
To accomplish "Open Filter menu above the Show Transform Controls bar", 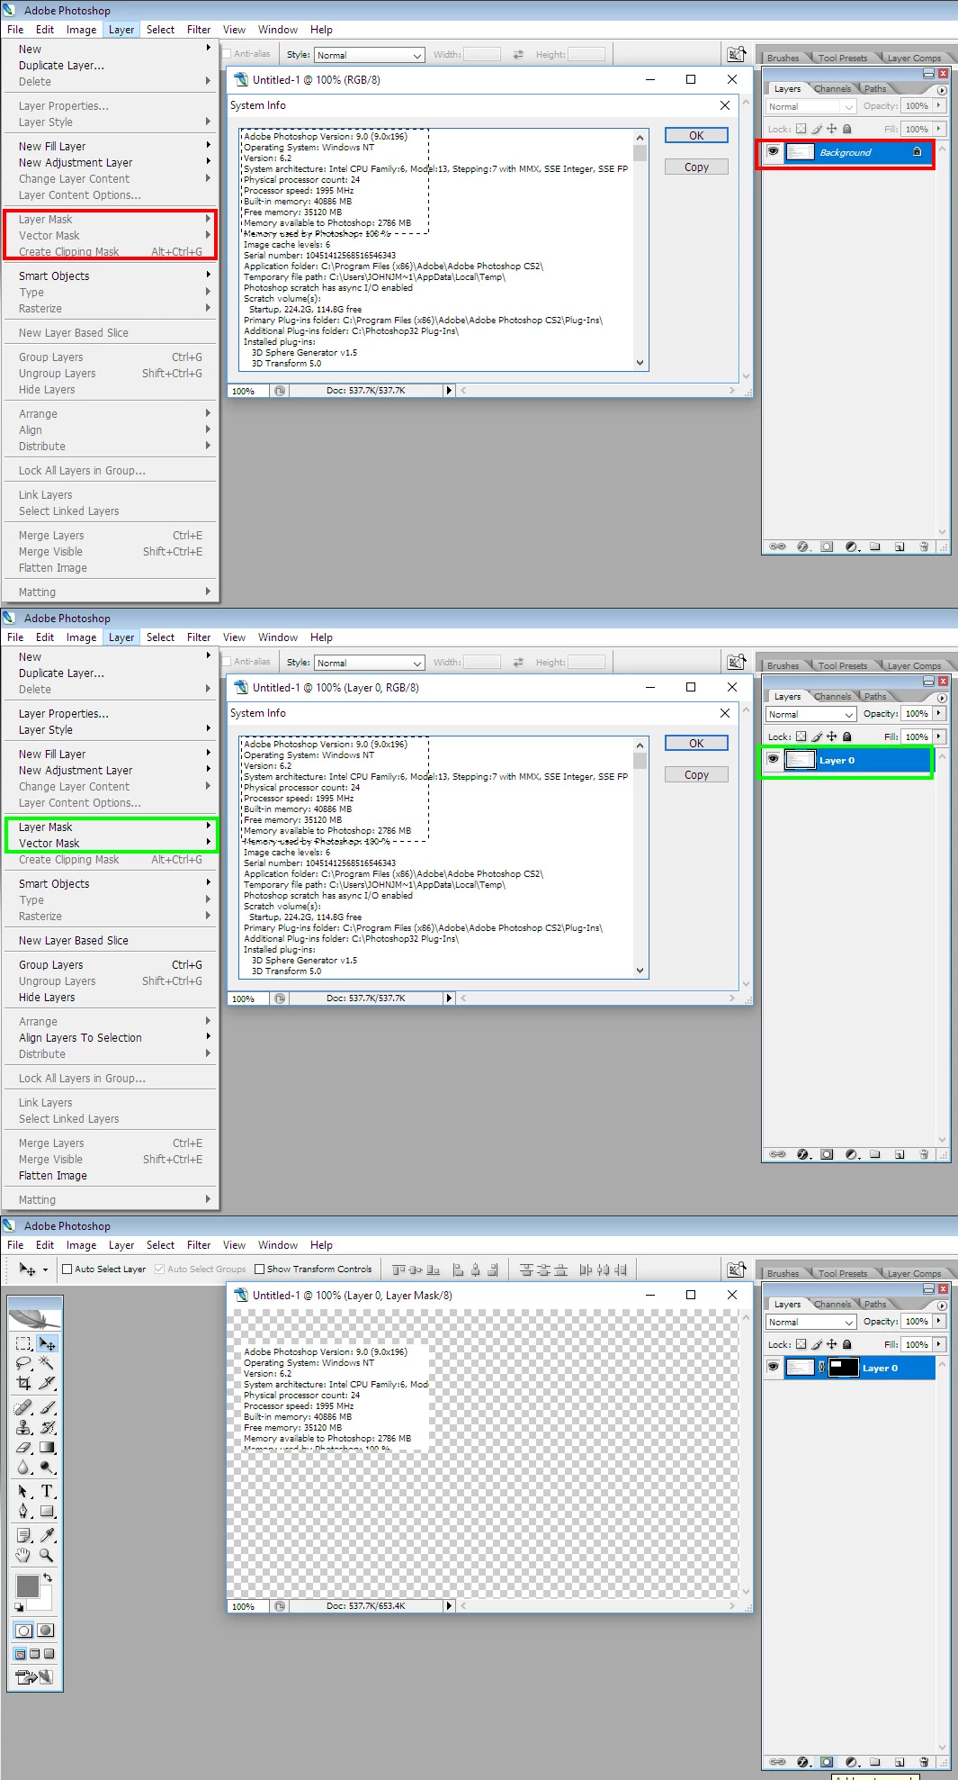I will (x=199, y=1245).
